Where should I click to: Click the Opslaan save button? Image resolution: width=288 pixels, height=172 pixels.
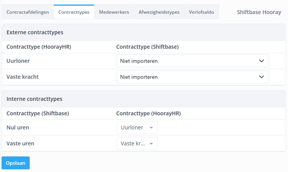(x=15, y=163)
